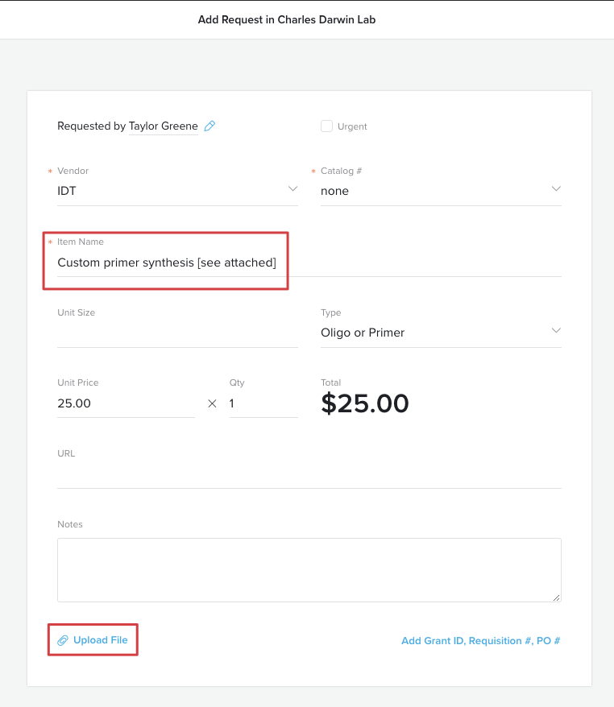This screenshot has height=707, width=614.
Task: Click inside the Notes text area
Action: [309, 569]
